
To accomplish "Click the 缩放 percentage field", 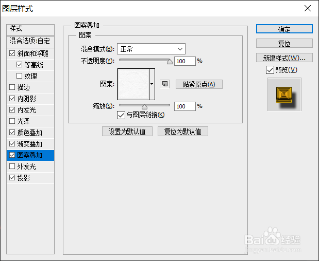I will [x=184, y=106].
